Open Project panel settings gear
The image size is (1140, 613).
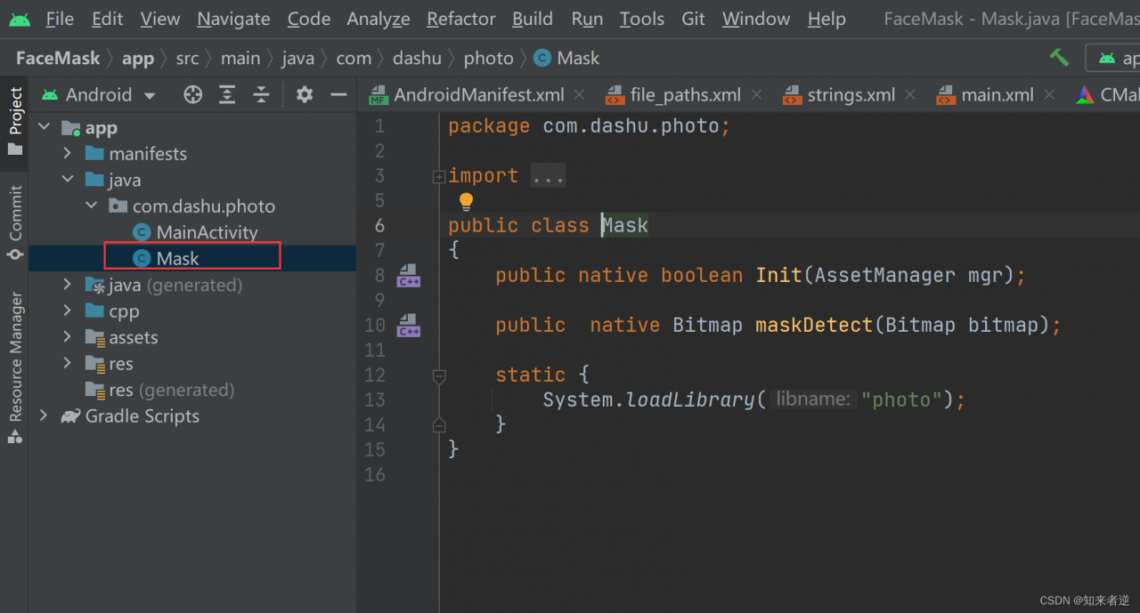pos(305,94)
